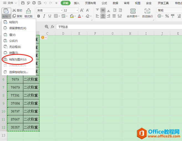Click the large Paste clipboard icon
Viewport: 182px width, 141px height.
pyautogui.click(x=6, y=11)
